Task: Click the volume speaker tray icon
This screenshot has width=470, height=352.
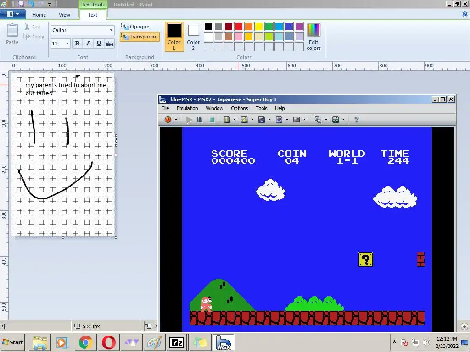Action: coord(426,342)
